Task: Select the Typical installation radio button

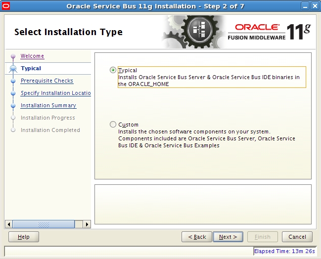Action: (113, 70)
